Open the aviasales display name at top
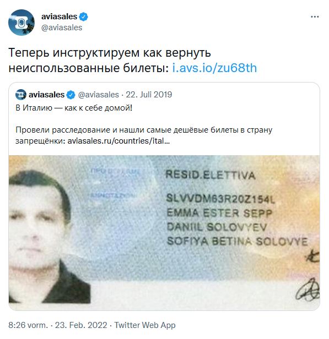Image resolution: width=329 pixels, height=339 pixels. click(59, 17)
